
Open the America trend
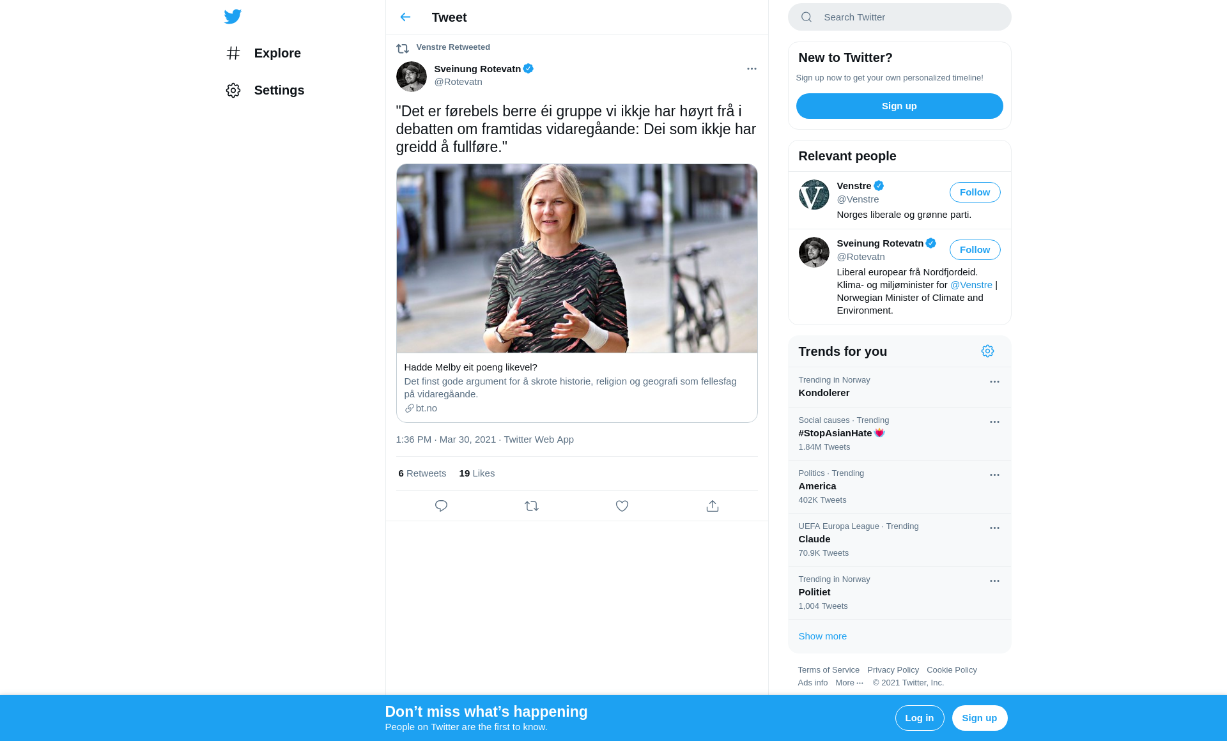899,487
